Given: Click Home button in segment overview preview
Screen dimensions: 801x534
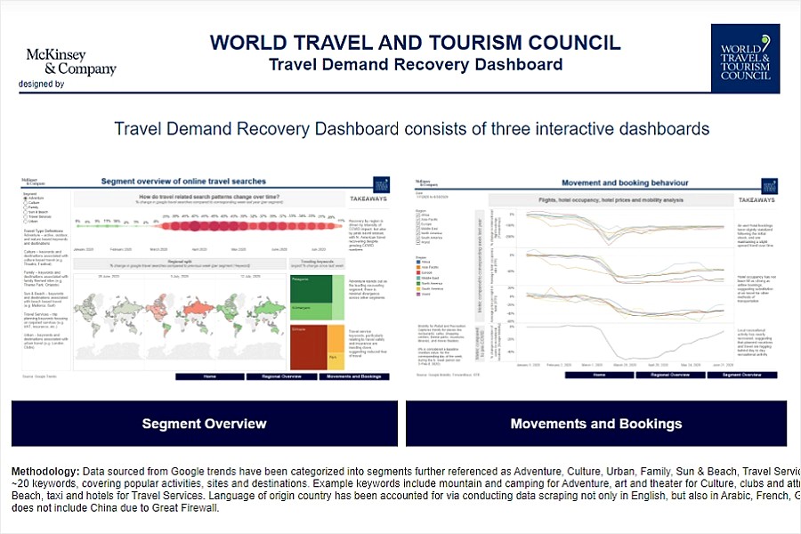Looking at the screenshot, I should (210, 376).
